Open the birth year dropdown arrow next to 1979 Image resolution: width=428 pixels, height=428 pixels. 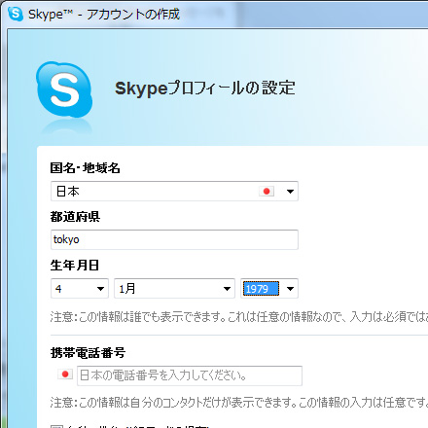pos(290,288)
